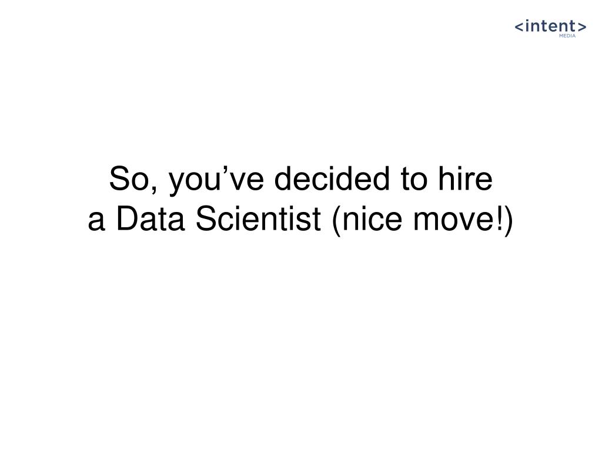
Task: Click the small 'MEDIA' text under the logo
Action: [567, 36]
